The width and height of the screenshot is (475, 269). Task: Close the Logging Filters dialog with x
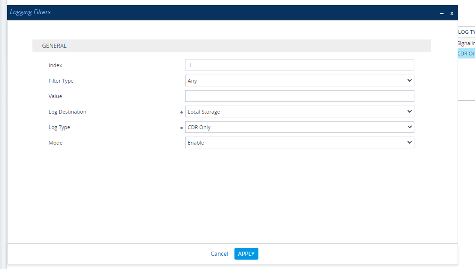[452, 13]
